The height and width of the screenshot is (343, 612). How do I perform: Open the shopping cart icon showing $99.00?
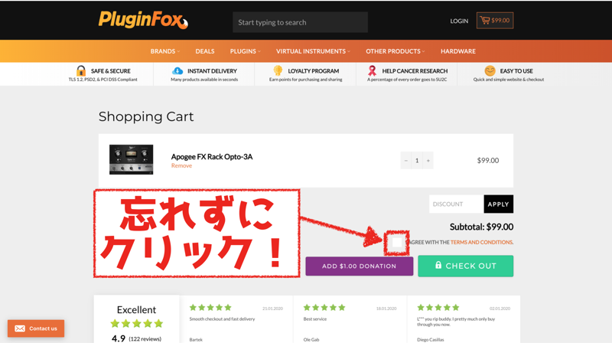tap(494, 21)
